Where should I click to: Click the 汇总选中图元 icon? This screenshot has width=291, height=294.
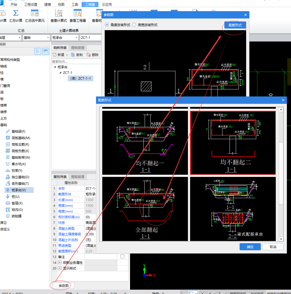(x=35, y=13)
